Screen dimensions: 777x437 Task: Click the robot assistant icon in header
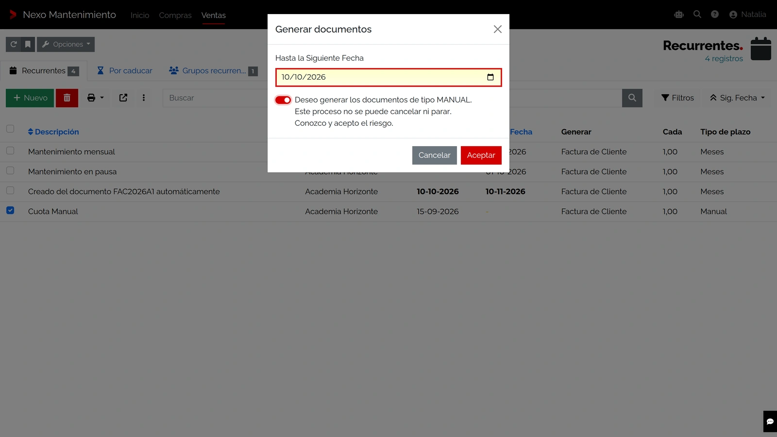pos(679,15)
